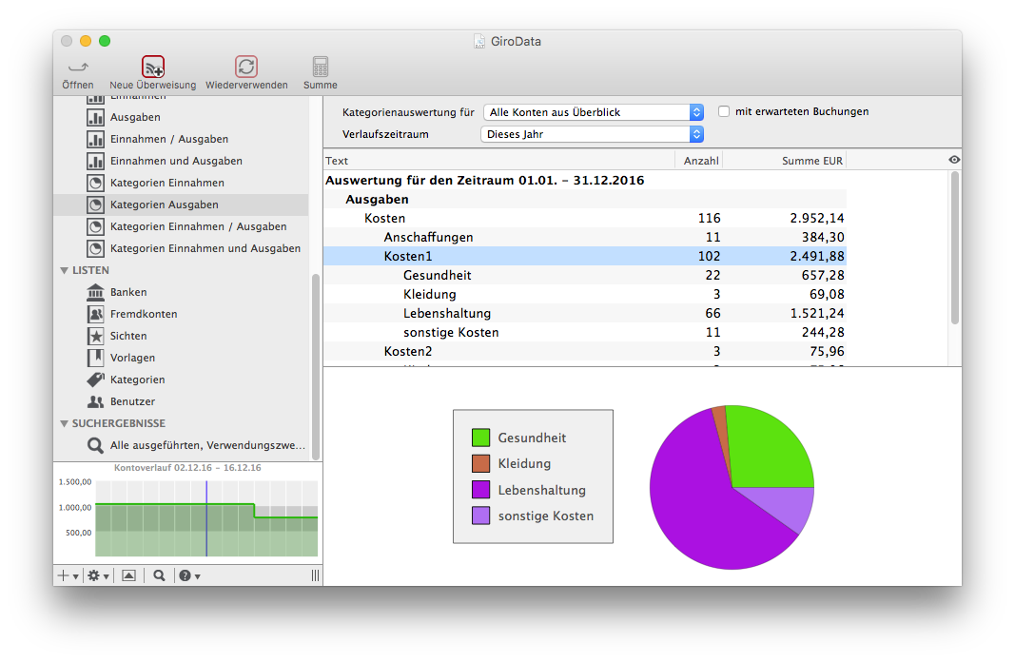Open the help question mark menu
1015x662 pixels.
click(189, 576)
